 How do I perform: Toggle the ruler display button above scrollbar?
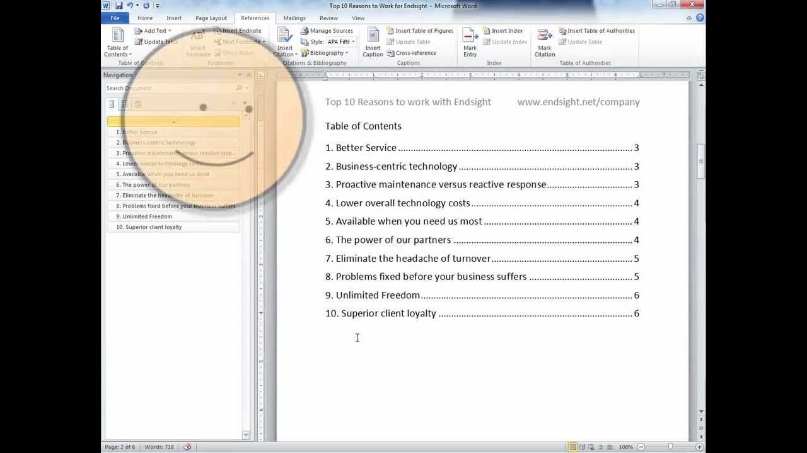(x=701, y=75)
